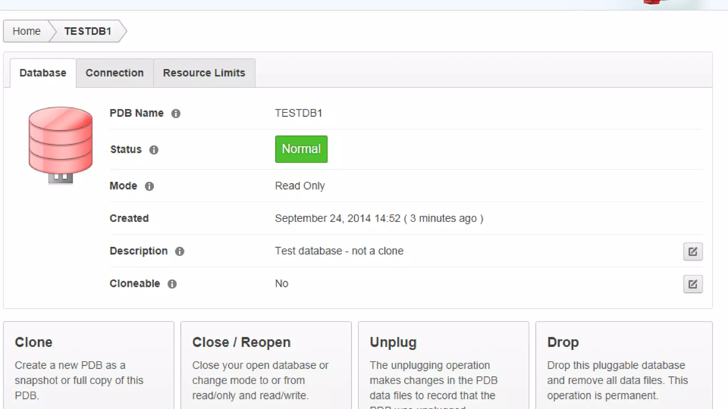Viewport: 728px width, 409px height.
Task: Click TESTDB1 breadcrumb item
Action: [88, 31]
